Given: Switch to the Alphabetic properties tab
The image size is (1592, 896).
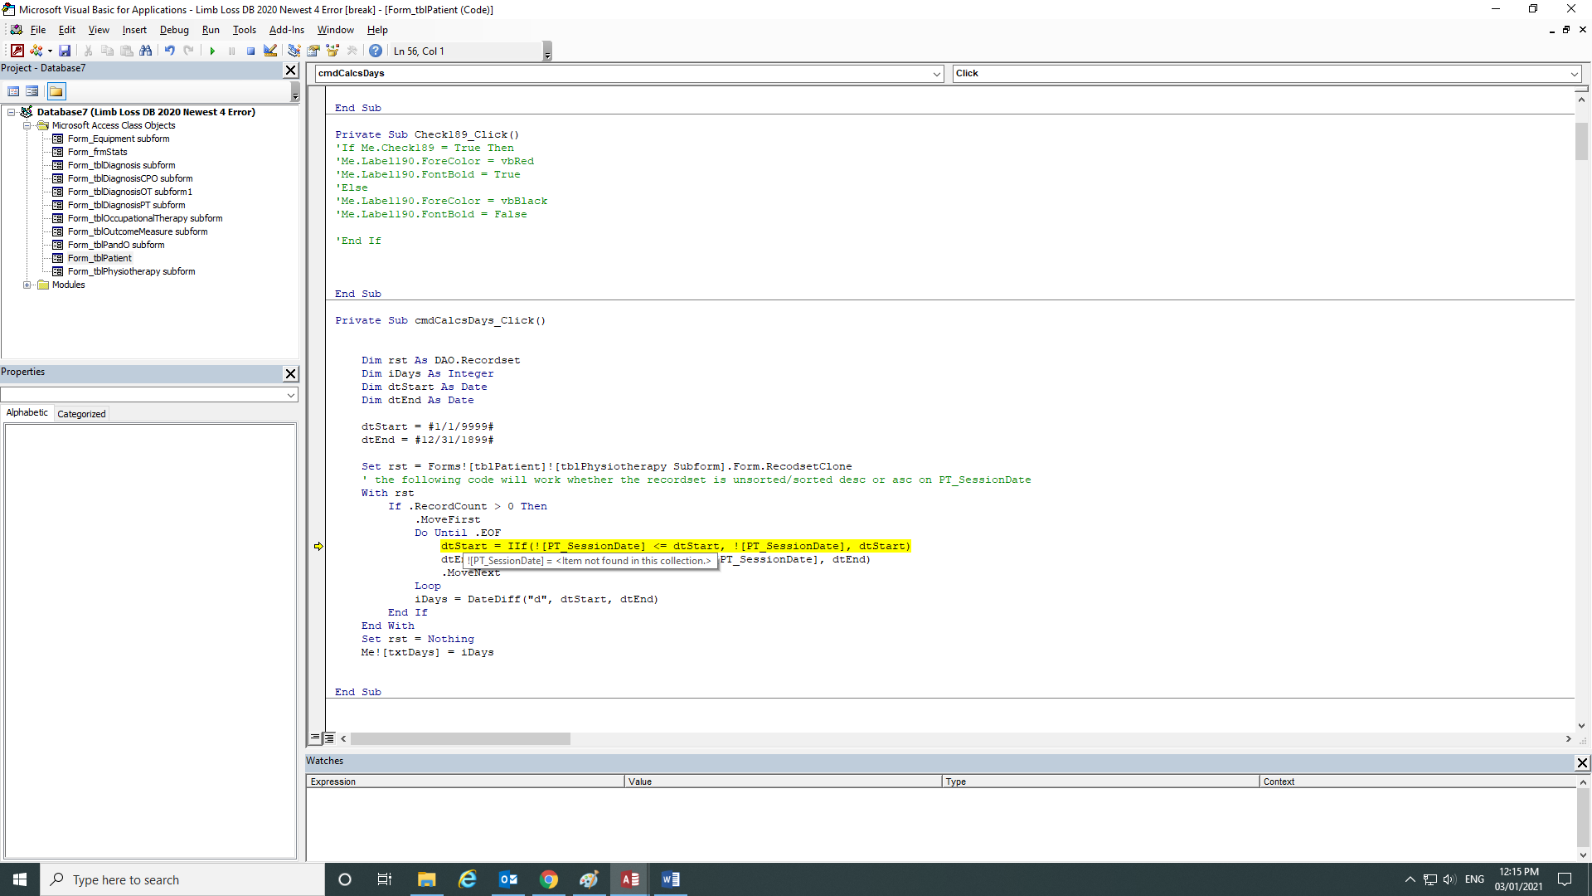Looking at the screenshot, I should click(27, 413).
